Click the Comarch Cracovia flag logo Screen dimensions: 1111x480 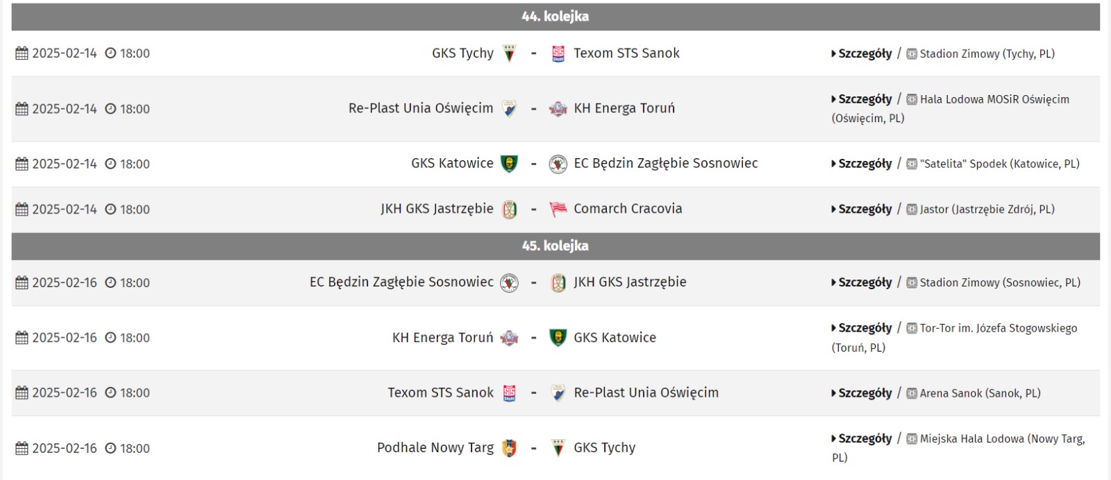click(x=558, y=209)
